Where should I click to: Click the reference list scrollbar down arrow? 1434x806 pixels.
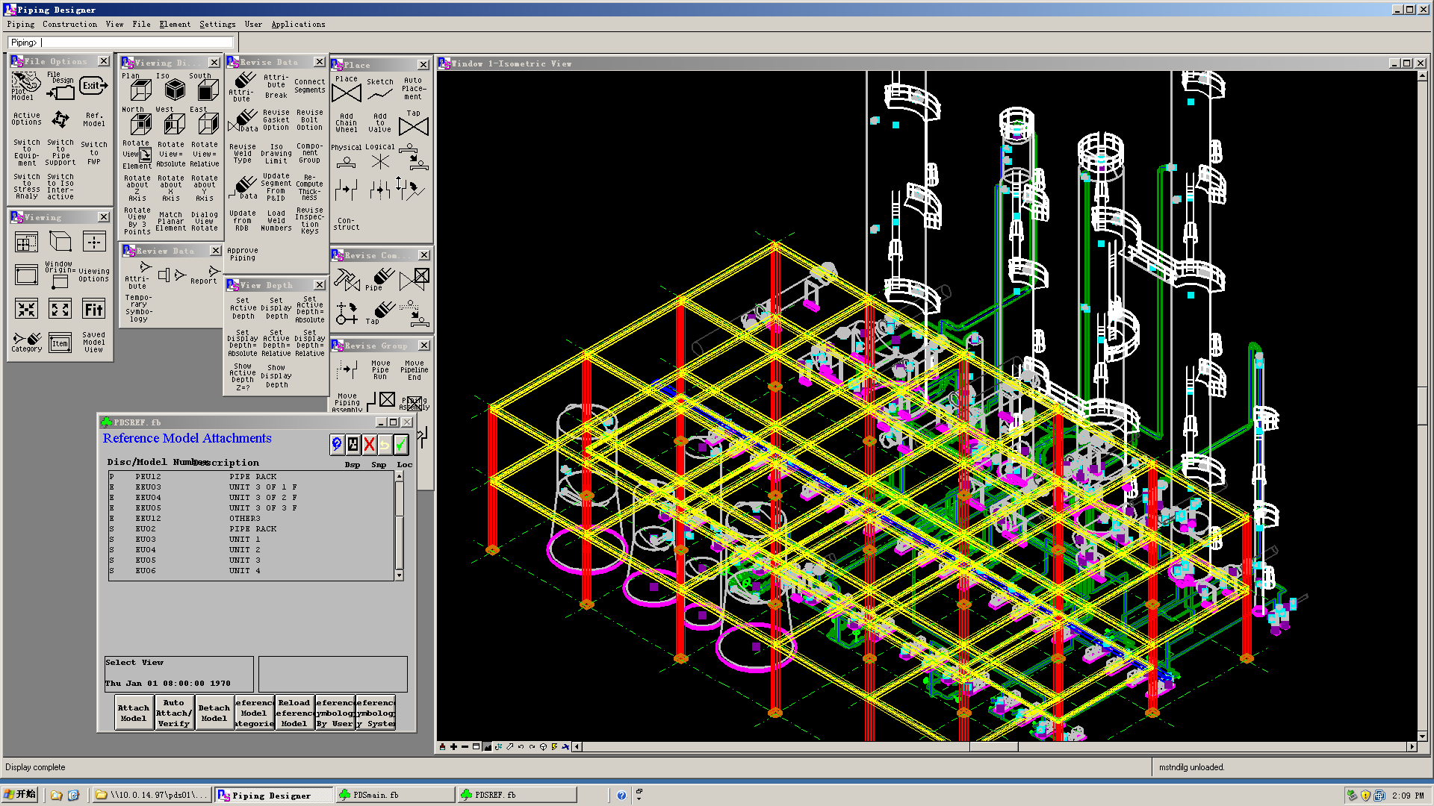(x=400, y=575)
